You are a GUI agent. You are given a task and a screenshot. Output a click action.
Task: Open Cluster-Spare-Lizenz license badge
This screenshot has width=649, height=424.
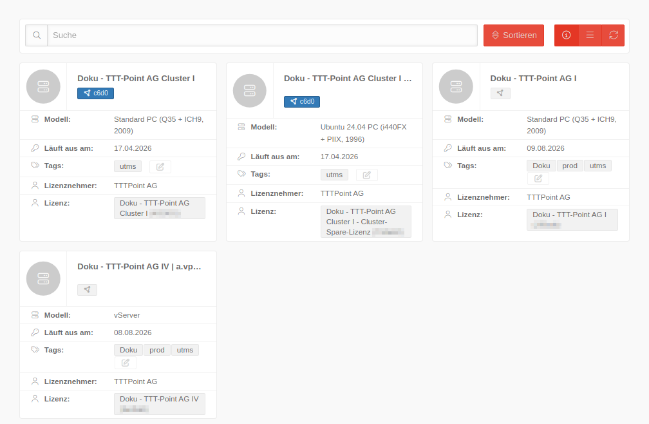click(x=365, y=221)
